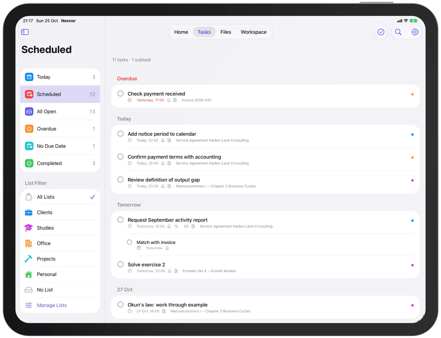The height and width of the screenshot is (338, 441).
Task: Open the completed-tasks checkmark circle icon
Action: coord(381,32)
